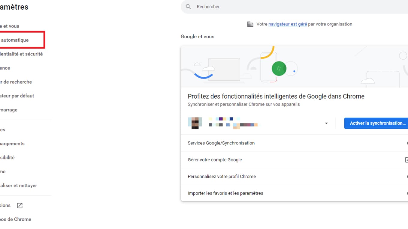408x229 pixels.
Task: Open Gérer votre compte Google row
Action: (294, 160)
